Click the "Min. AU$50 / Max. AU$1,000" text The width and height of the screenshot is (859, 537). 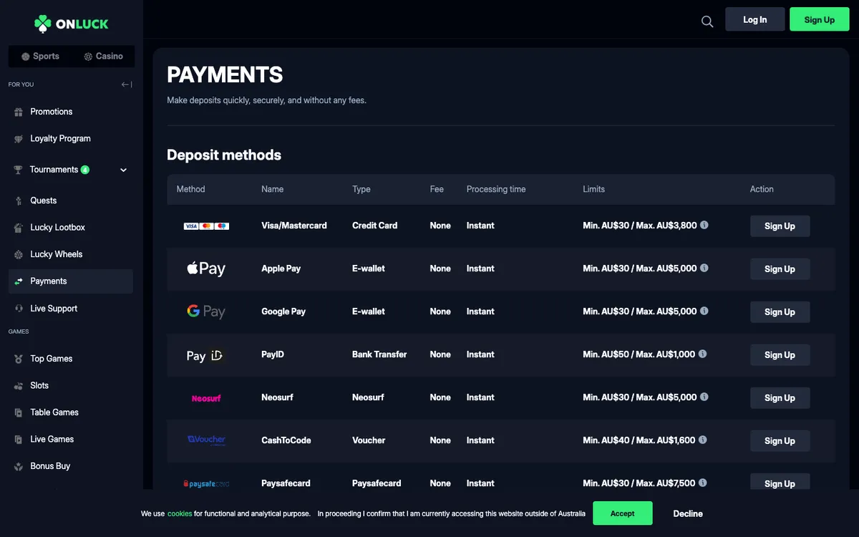click(x=639, y=354)
